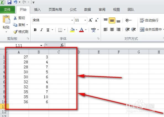
Task: Open the text orientation dropdown arrow
Action: click(x=131, y=20)
